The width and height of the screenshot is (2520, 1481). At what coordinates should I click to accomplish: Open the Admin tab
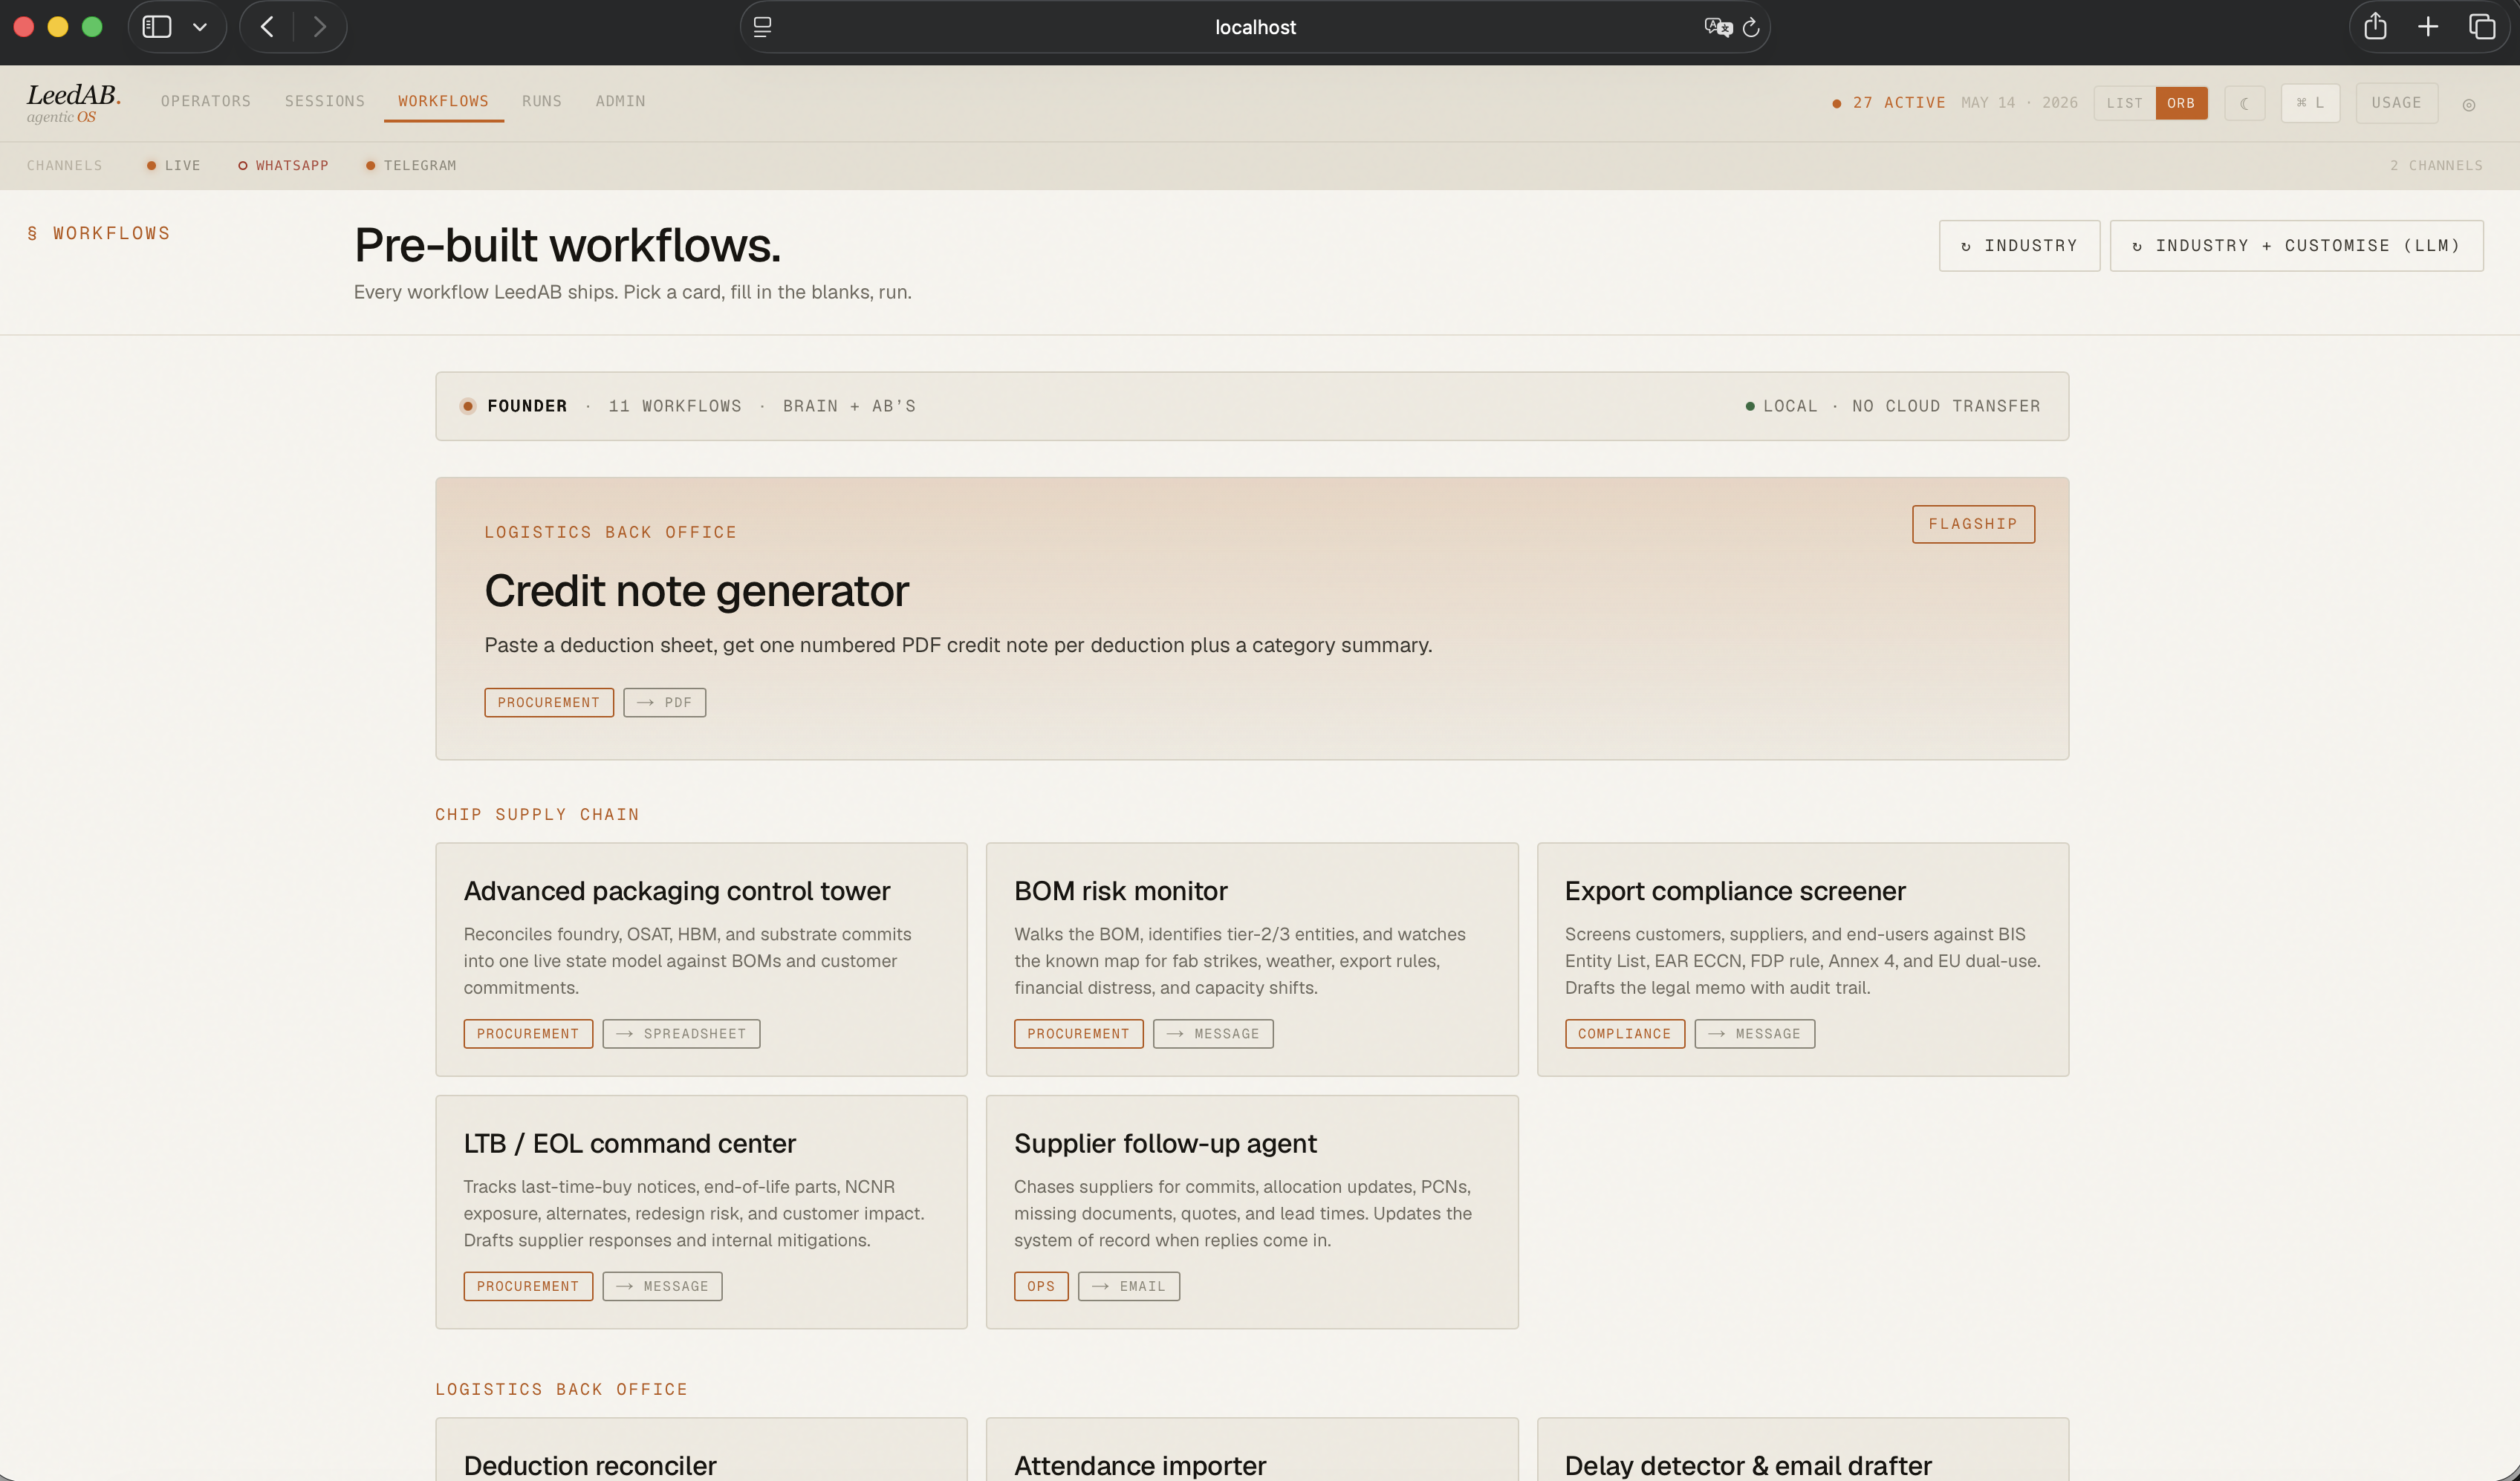point(620,101)
